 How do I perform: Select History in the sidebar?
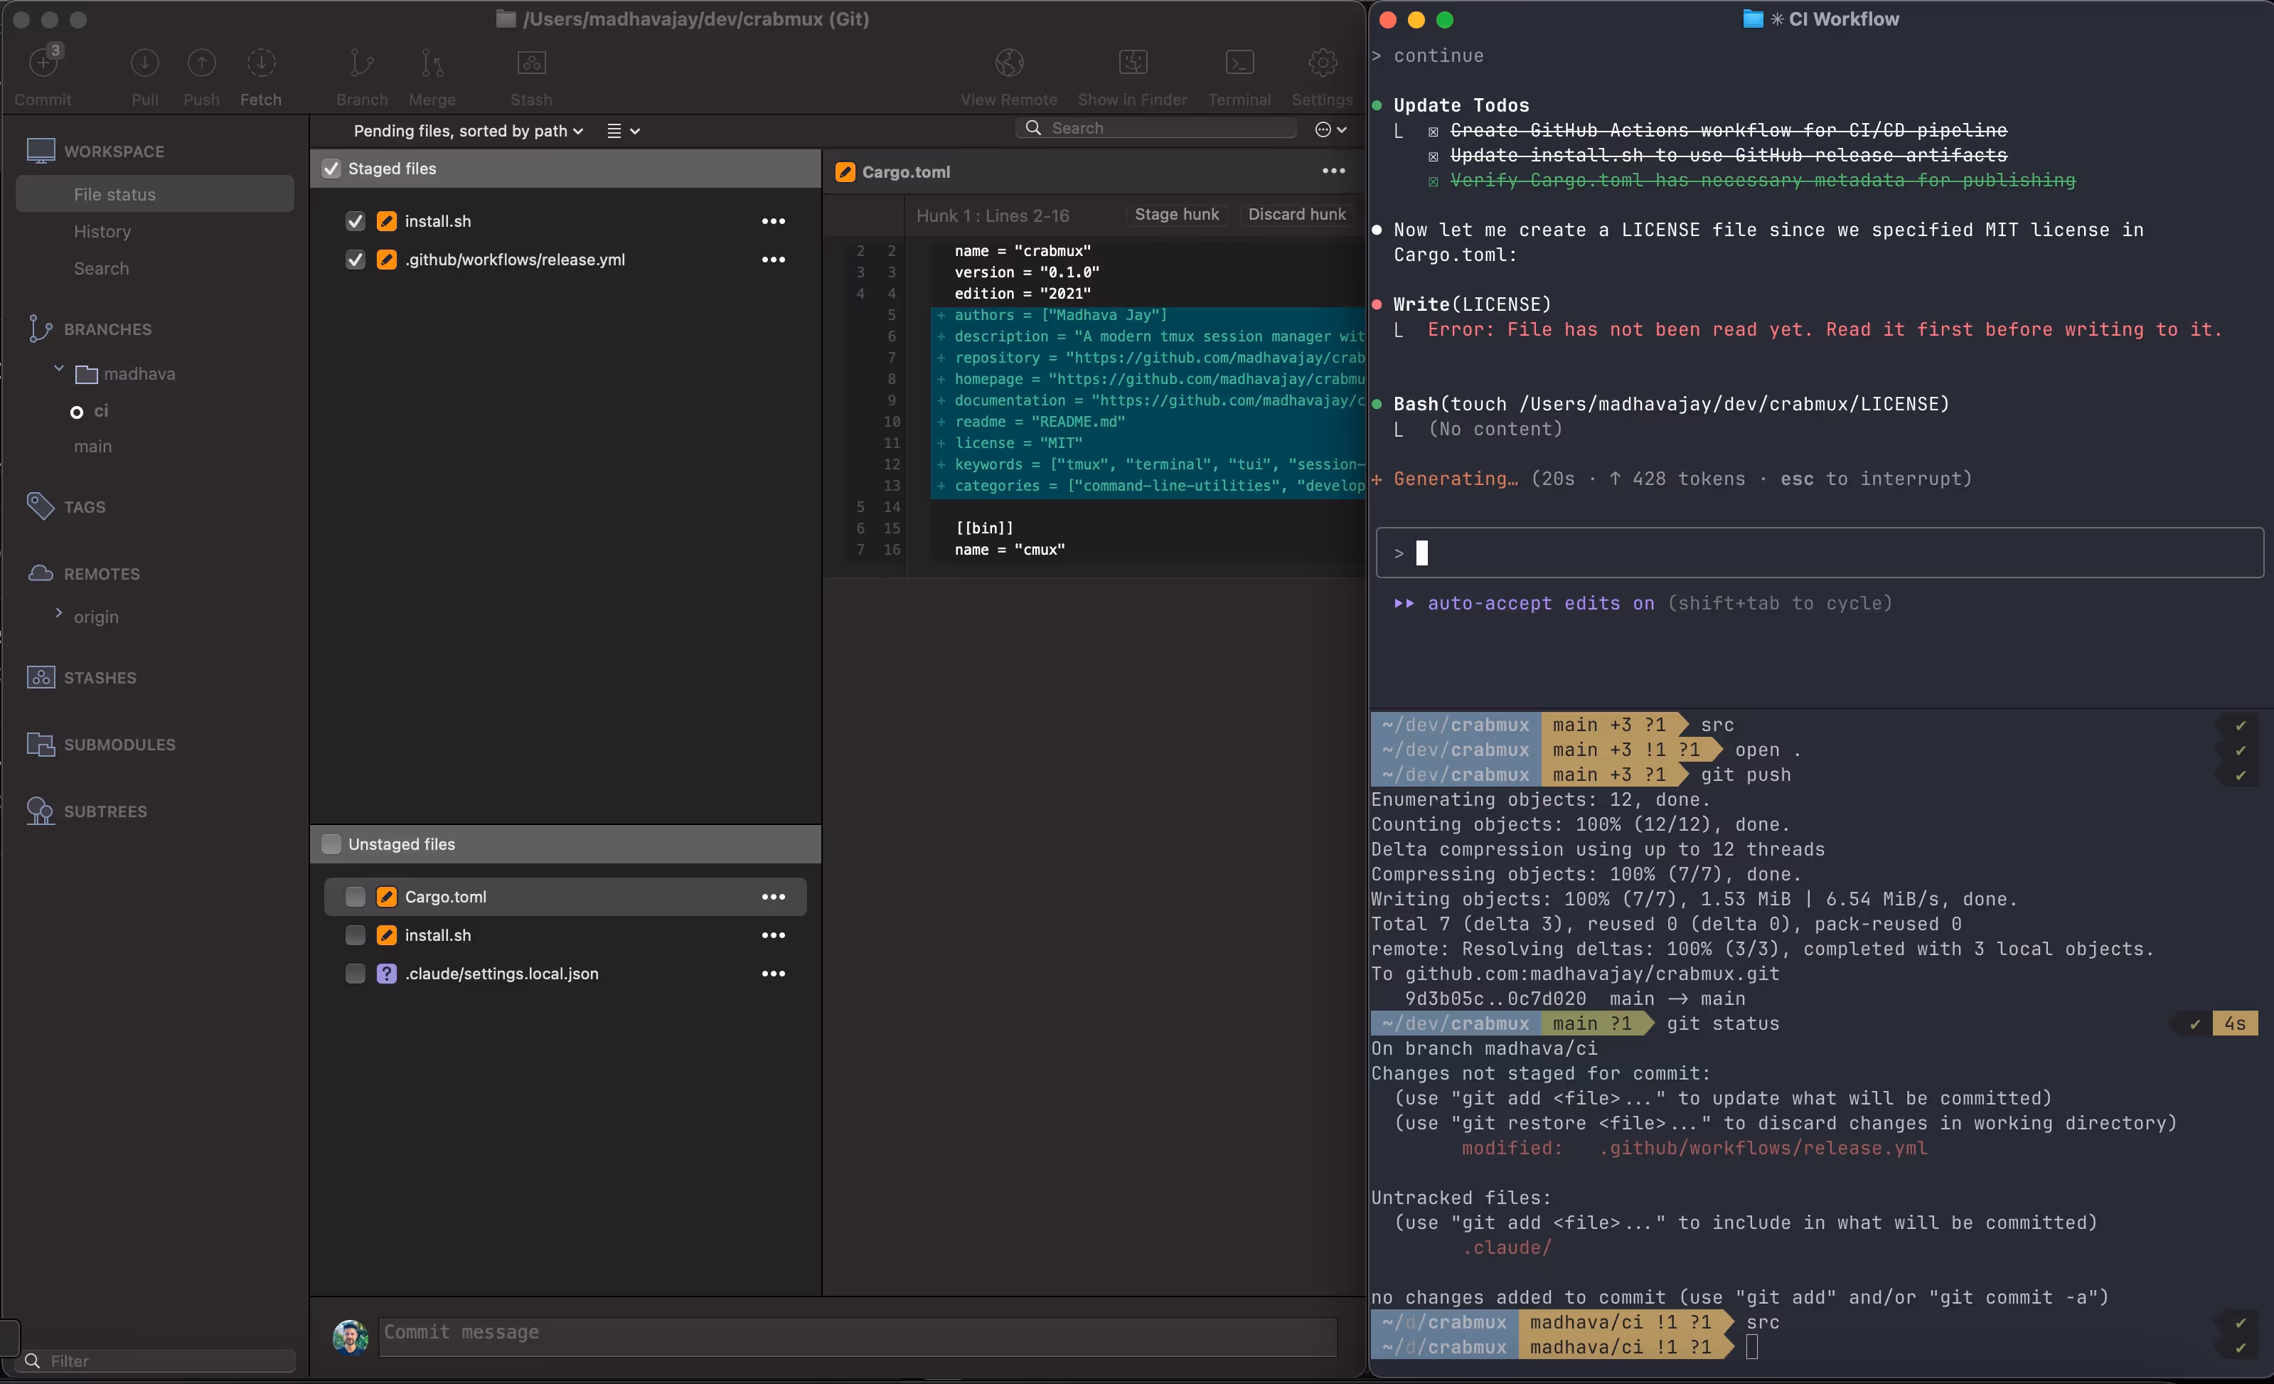[102, 231]
